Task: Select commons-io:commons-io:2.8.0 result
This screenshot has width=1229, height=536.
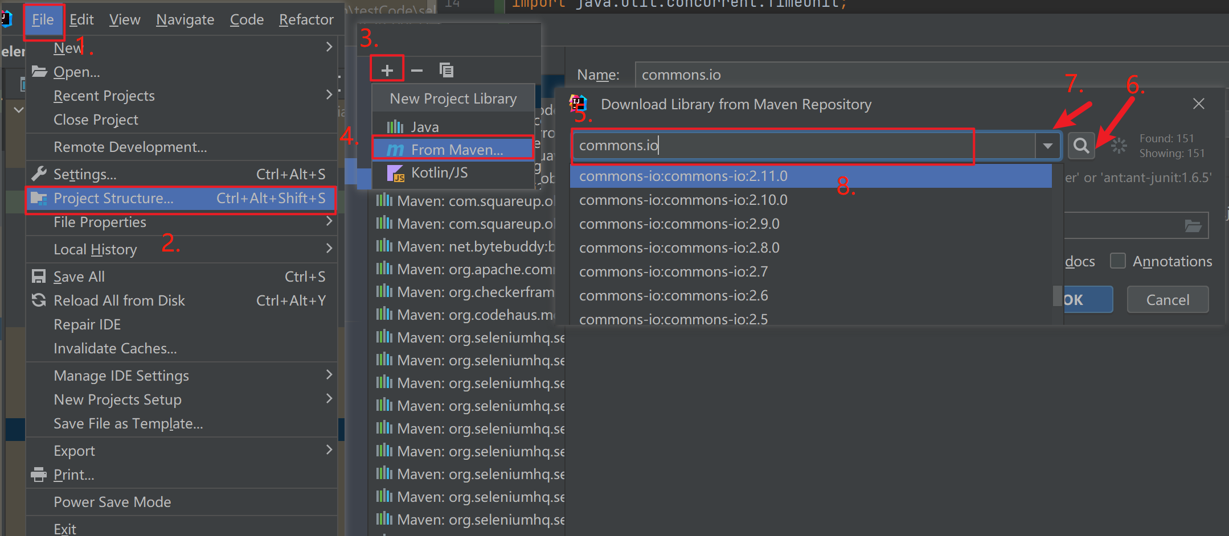Action: click(x=811, y=248)
